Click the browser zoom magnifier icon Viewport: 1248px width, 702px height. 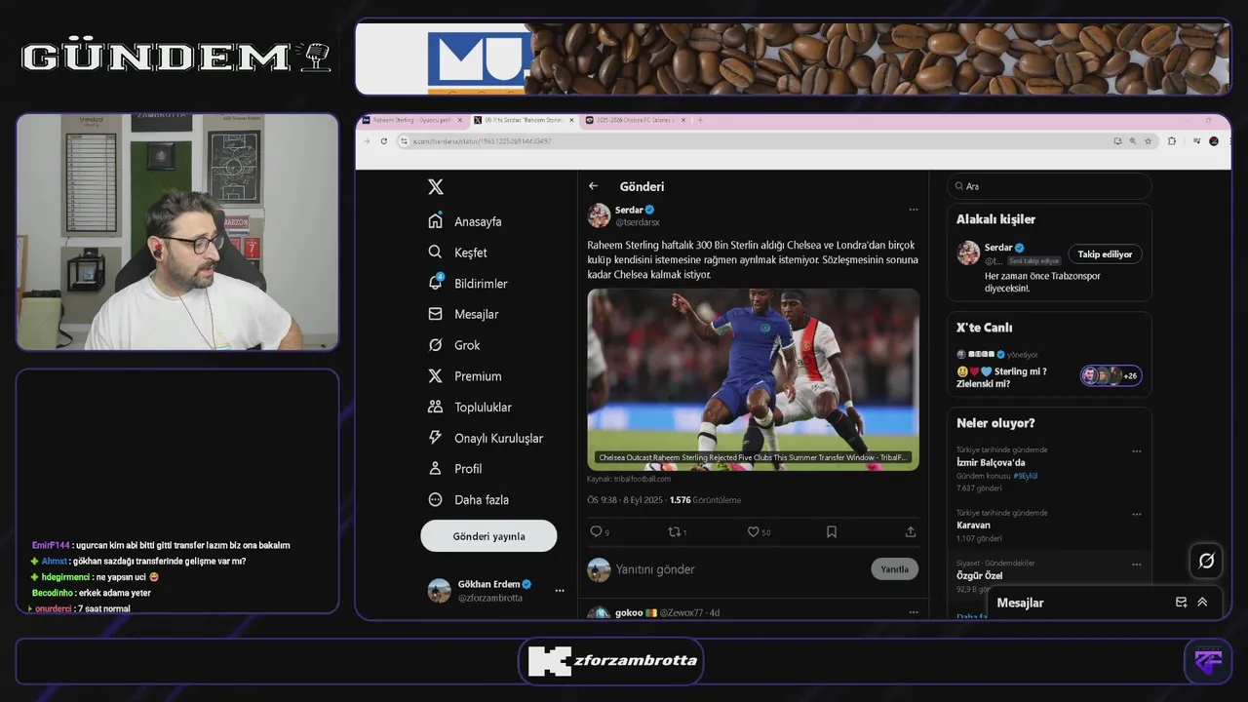click(x=1132, y=141)
